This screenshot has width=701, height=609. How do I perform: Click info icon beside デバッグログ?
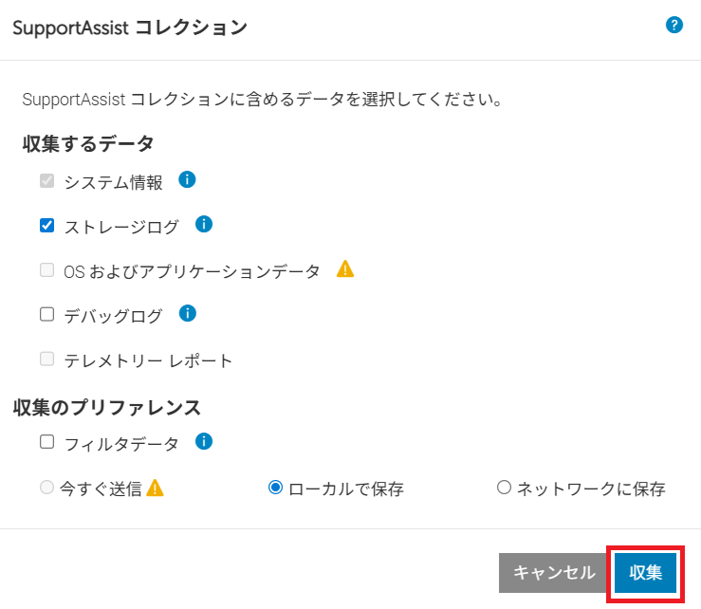click(187, 313)
